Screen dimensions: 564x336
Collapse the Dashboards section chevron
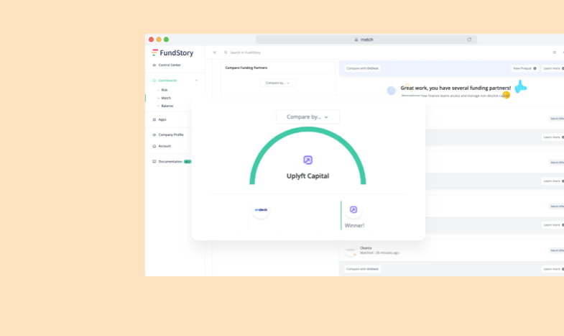coord(196,81)
